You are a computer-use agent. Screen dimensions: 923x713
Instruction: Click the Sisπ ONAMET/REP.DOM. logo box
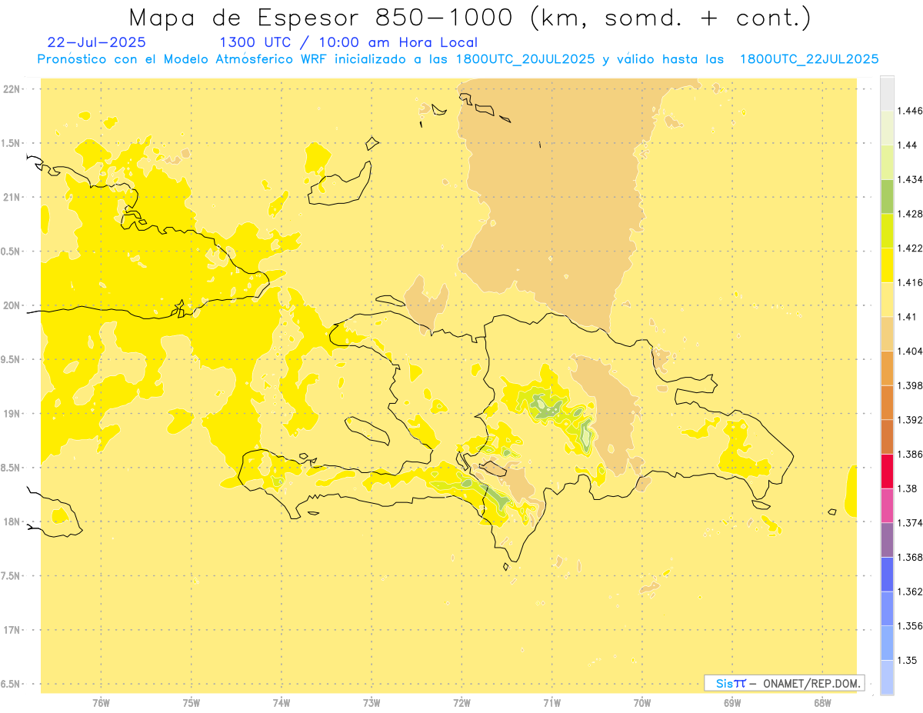pyautogui.click(x=784, y=683)
